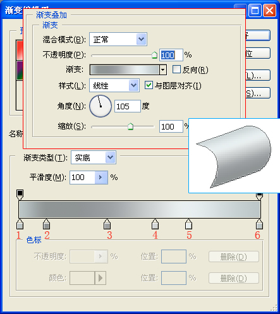The image size is (280, 314).
Task: Enable the 反向(R) reverse checkbox
Action: pos(176,69)
